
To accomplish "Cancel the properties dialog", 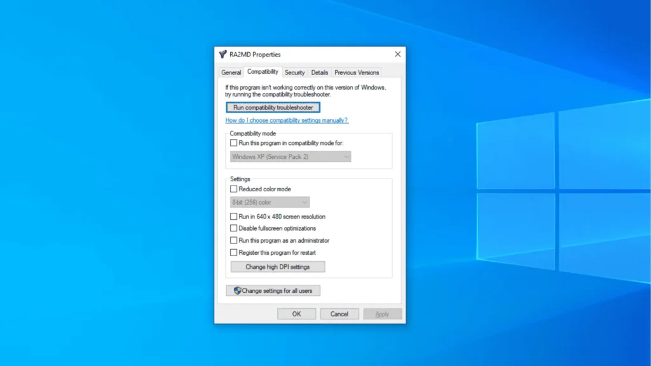I will (x=339, y=314).
